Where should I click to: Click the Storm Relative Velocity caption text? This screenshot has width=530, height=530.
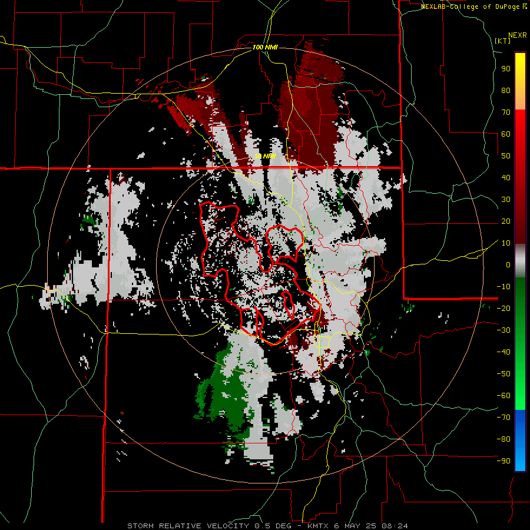coord(267,526)
